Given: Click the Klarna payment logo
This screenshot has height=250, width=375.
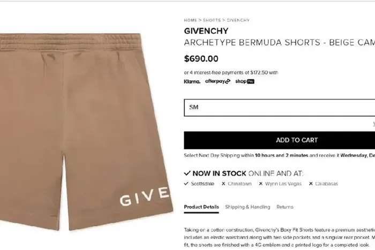Looking at the screenshot, I should click(x=192, y=81).
